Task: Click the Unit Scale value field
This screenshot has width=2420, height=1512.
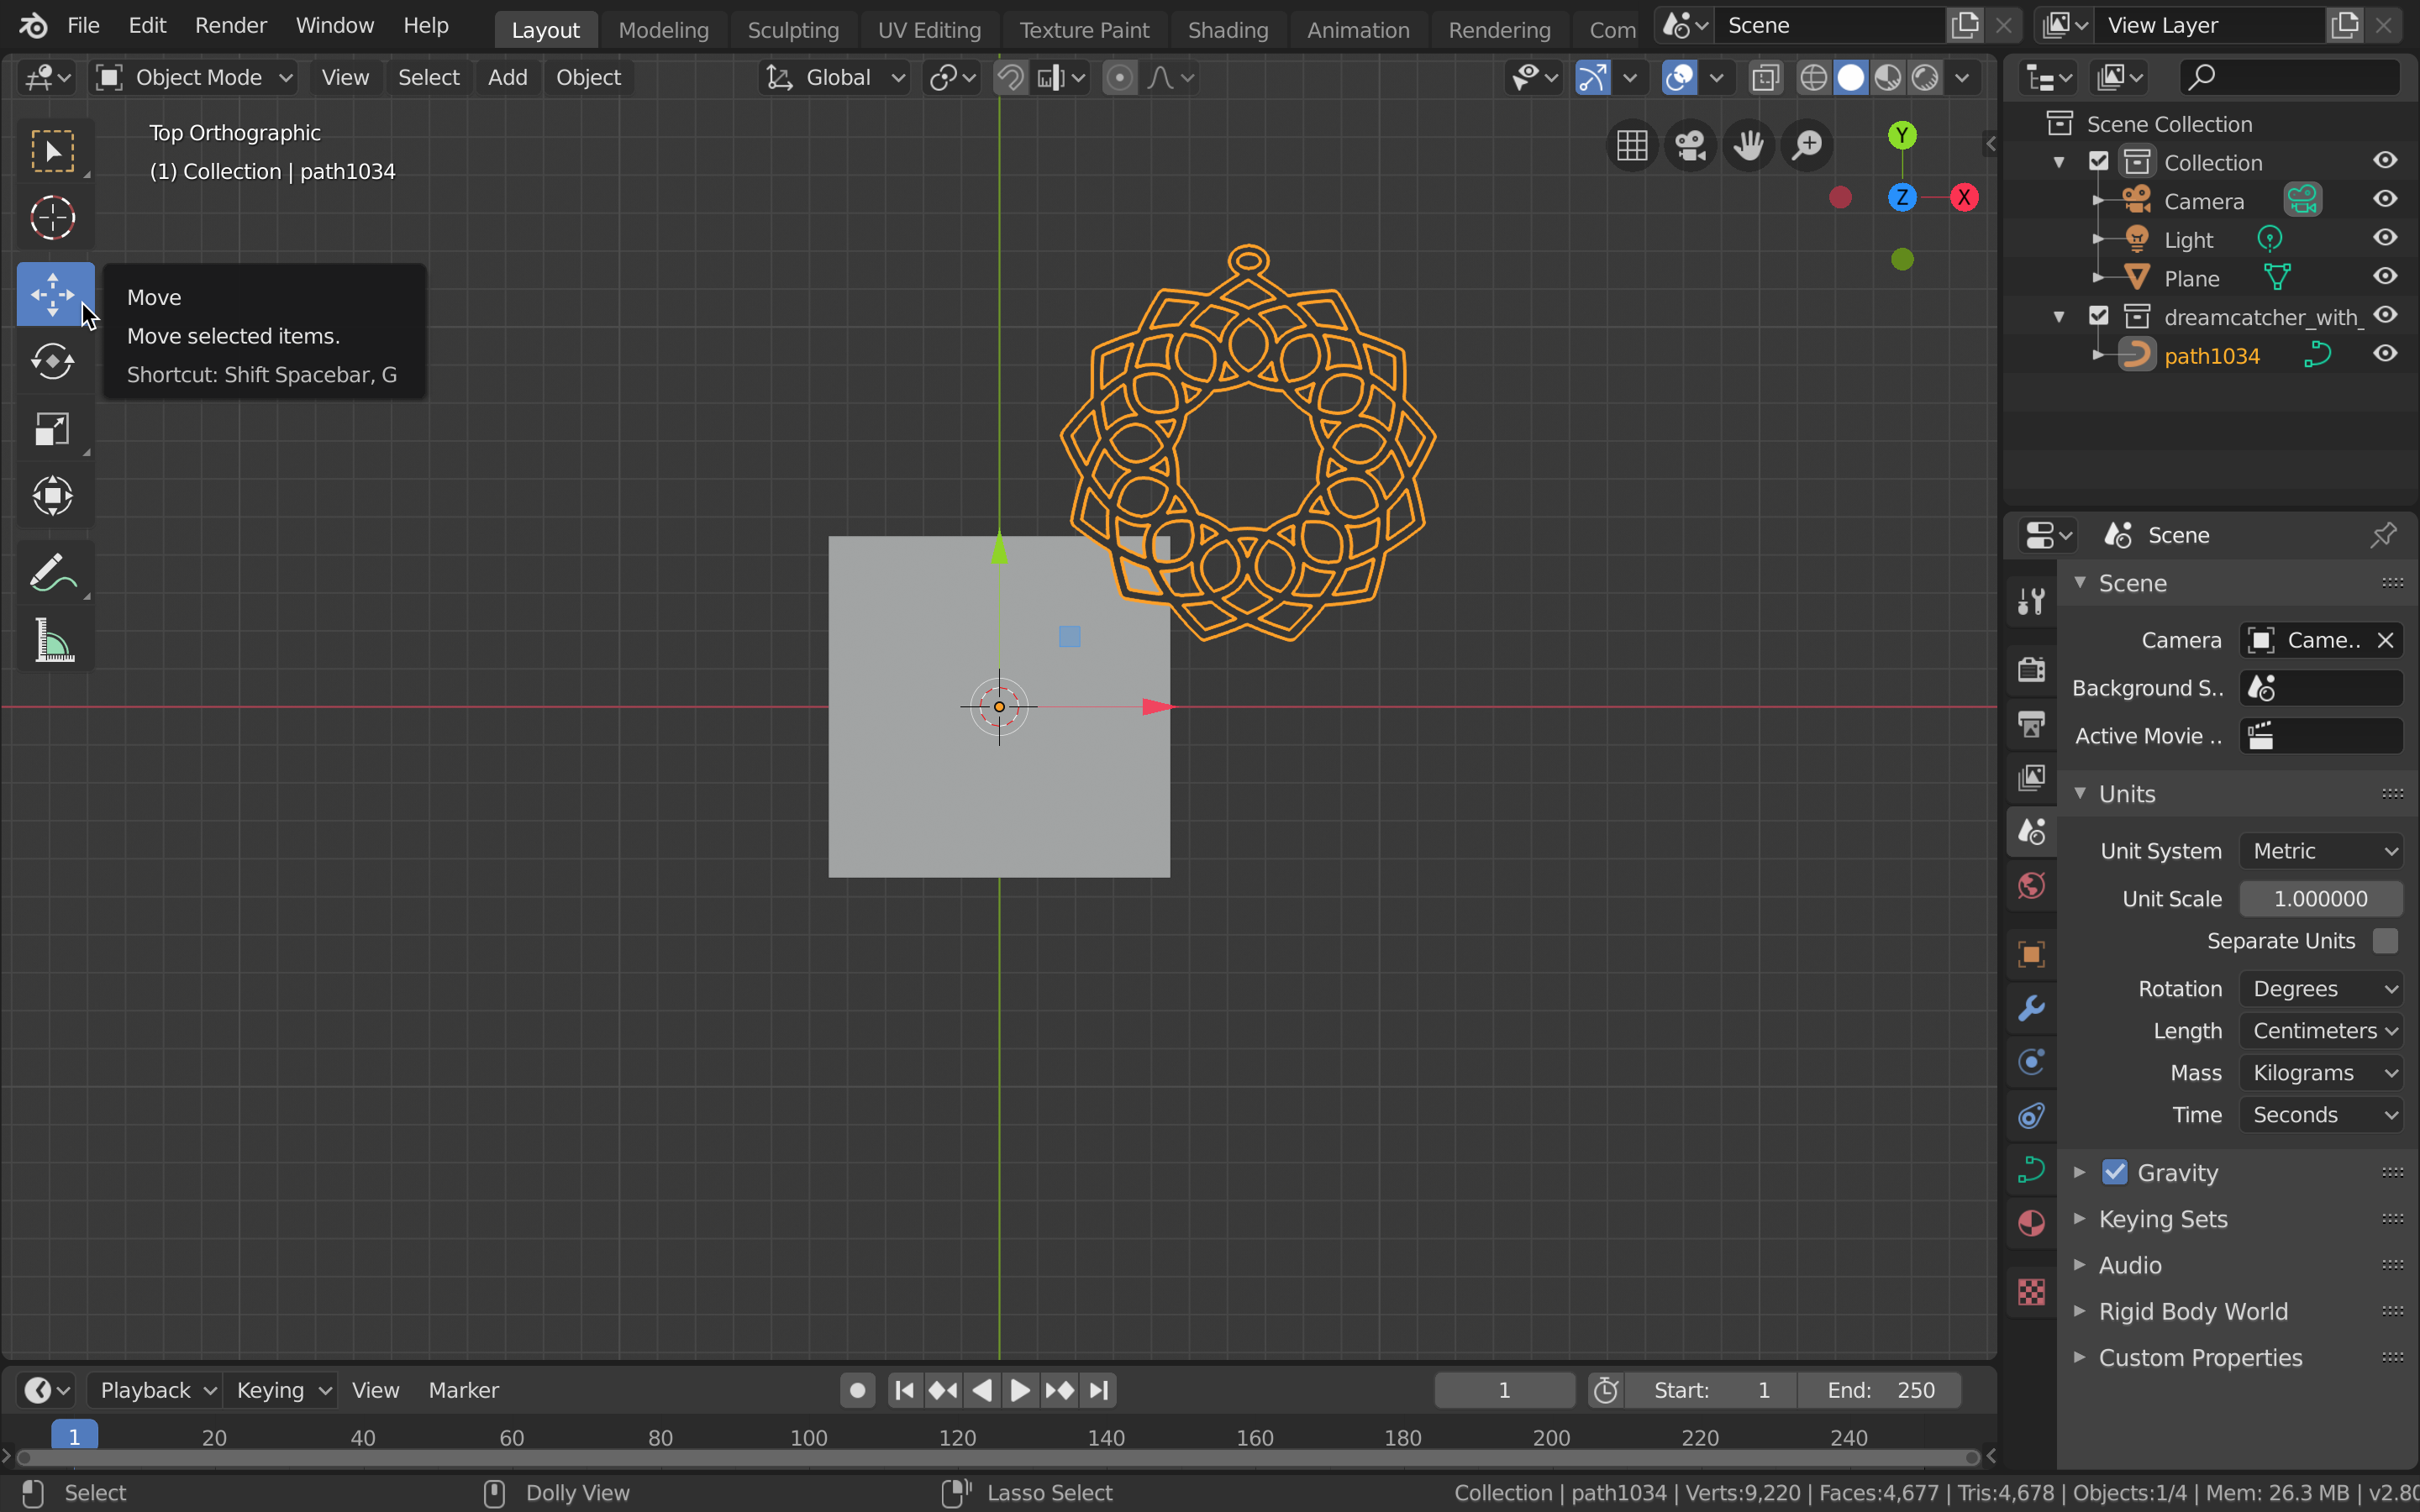Action: [2321, 899]
